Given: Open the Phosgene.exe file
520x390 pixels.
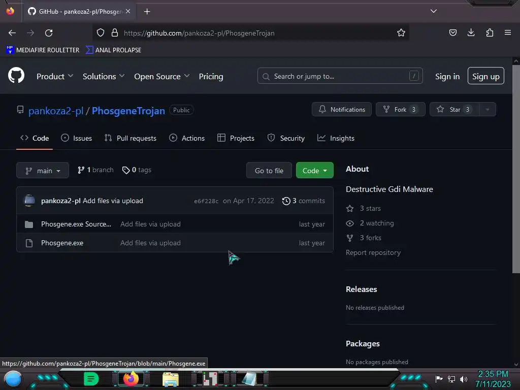Looking at the screenshot, I should coord(62,243).
